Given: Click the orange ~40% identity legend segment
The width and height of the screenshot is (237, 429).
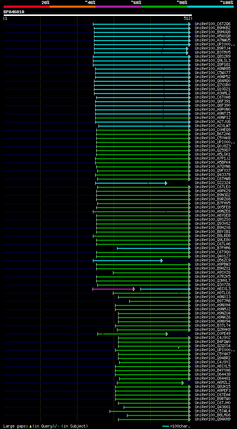Looking at the screenshot, I should click(73, 6).
